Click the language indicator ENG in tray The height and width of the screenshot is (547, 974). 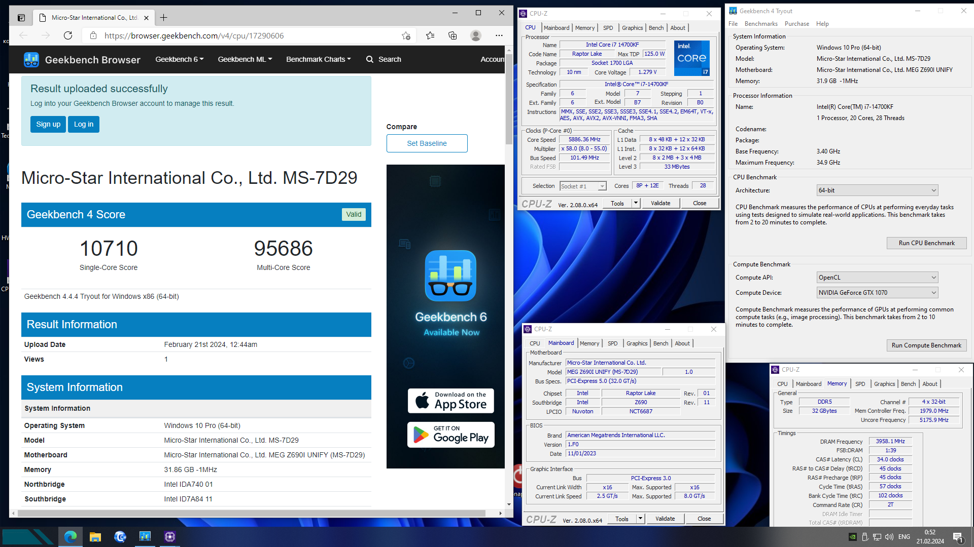tap(904, 537)
